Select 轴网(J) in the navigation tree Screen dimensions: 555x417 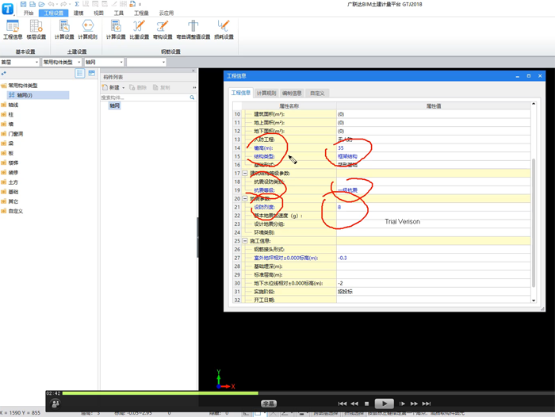(38, 95)
